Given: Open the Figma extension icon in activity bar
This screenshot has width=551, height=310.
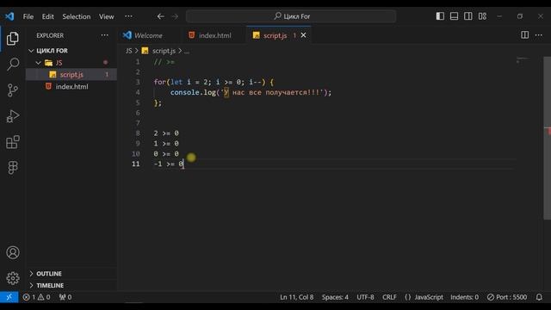Looking at the screenshot, I should [x=13, y=168].
